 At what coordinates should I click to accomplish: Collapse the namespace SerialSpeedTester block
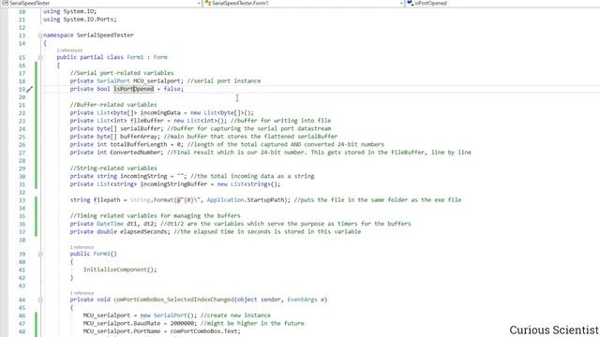tap(40, 36)
